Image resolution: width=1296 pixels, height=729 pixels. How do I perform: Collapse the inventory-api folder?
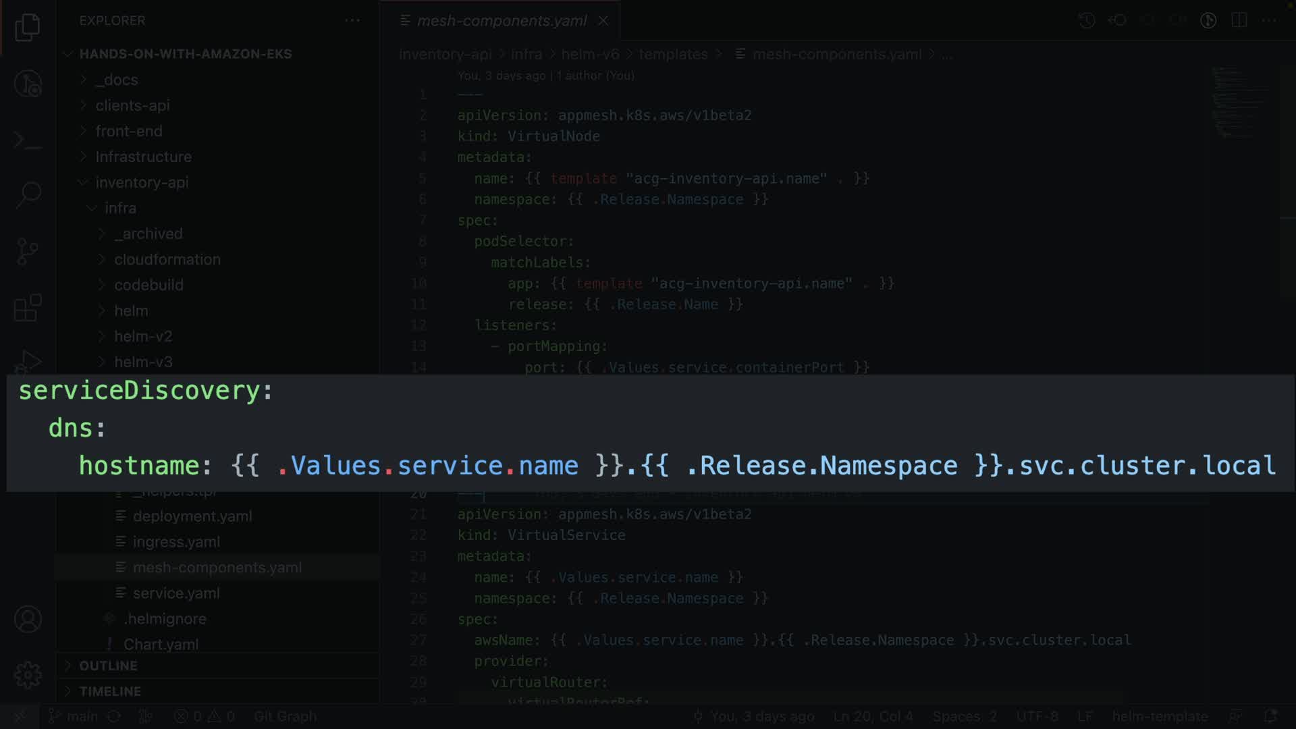142,182
